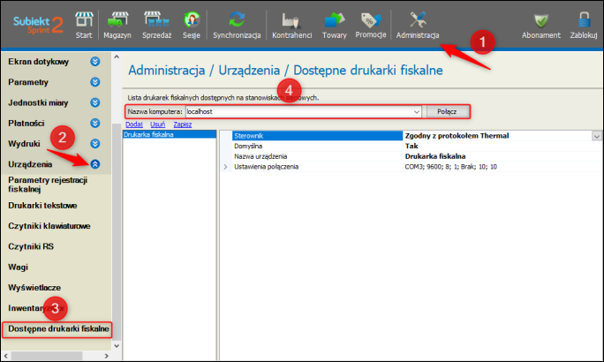Viewport: 604px width, 362px height.
Task: Click the Ekran dotykowy sidebar label
Action: pos(39,62)
